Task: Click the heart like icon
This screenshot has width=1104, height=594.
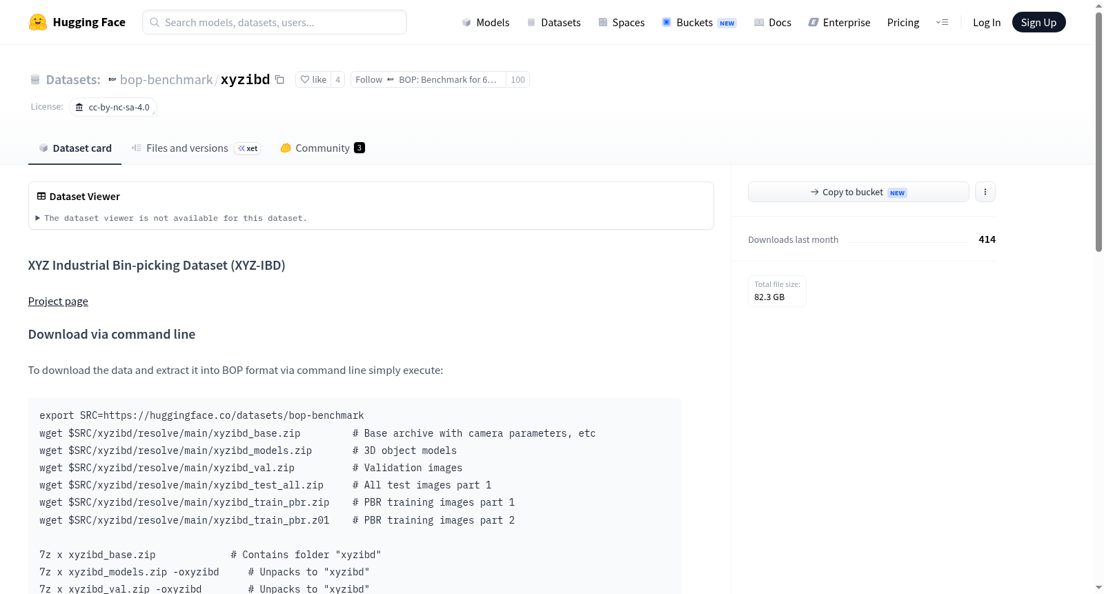Action: pos(305,79)
